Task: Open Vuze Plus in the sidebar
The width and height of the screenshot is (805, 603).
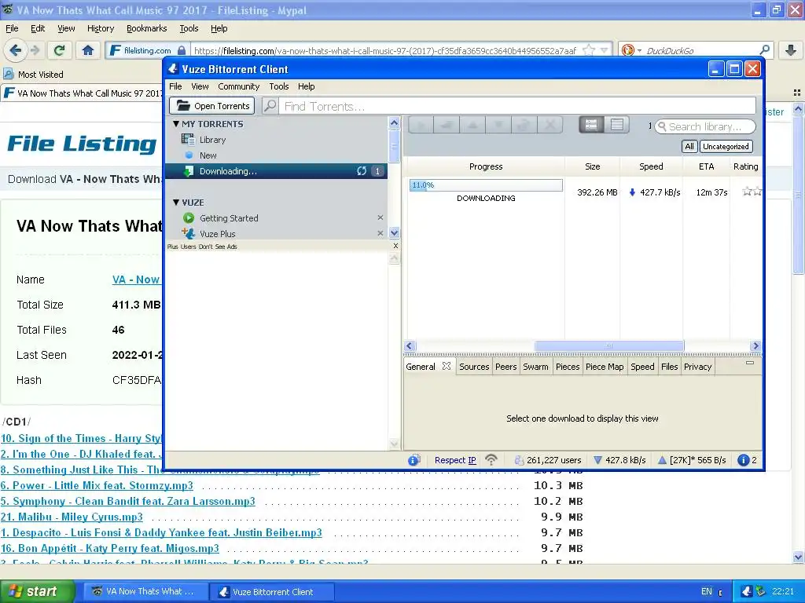Action: 217,234
